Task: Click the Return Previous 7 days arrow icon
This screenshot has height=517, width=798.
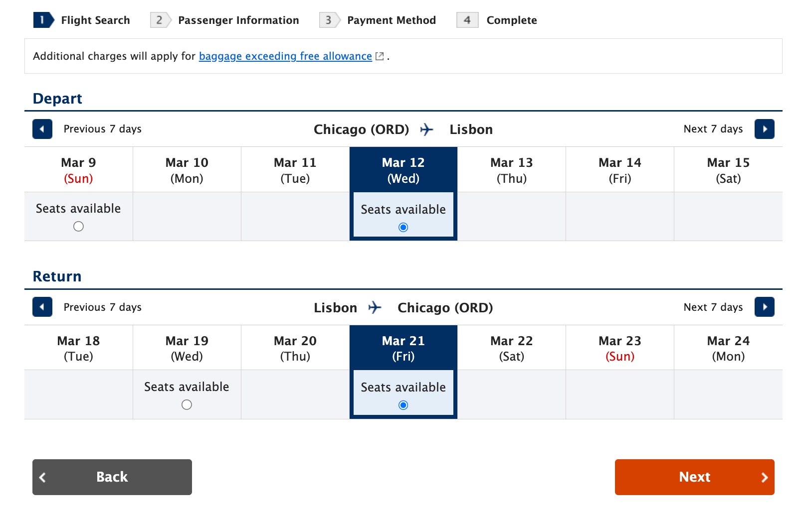Action: point(42,307)
